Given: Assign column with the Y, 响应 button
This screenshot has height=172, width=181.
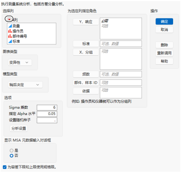Looking at the screenshot, I should coord(86,22).
